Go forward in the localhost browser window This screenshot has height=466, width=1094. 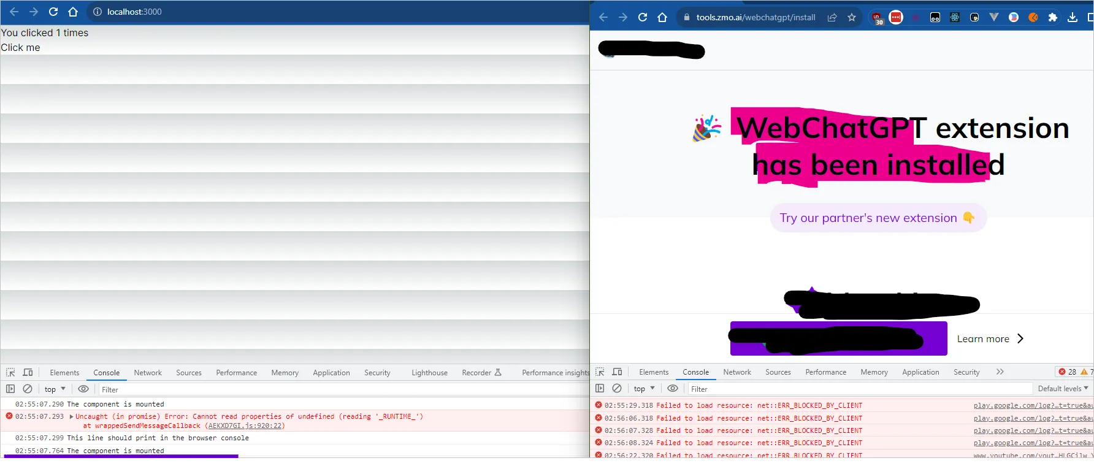pos(34,12)
